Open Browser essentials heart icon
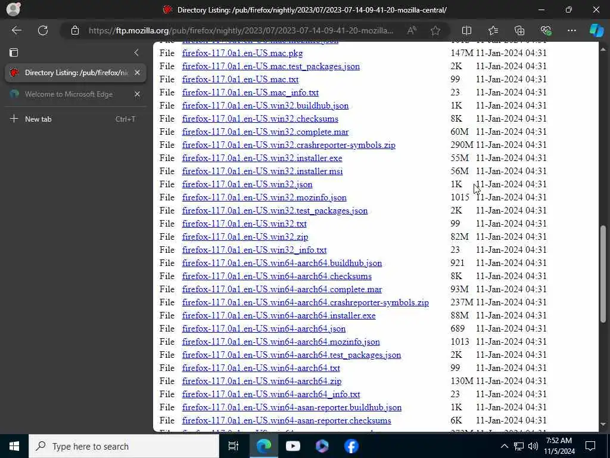The image size is (610, 458). 546,30
